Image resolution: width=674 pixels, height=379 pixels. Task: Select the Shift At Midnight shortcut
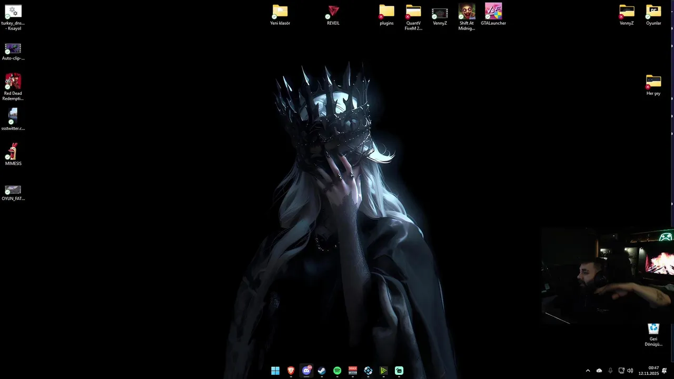[467, 17]
